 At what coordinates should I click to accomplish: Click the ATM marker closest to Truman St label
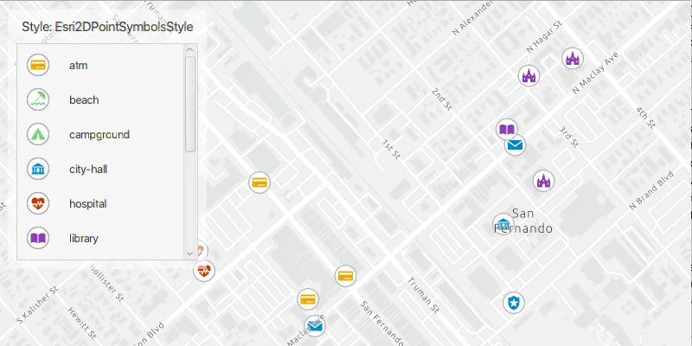(x=345, y=276)
